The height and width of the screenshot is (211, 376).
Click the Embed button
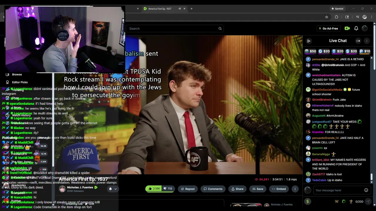[279, 189]
